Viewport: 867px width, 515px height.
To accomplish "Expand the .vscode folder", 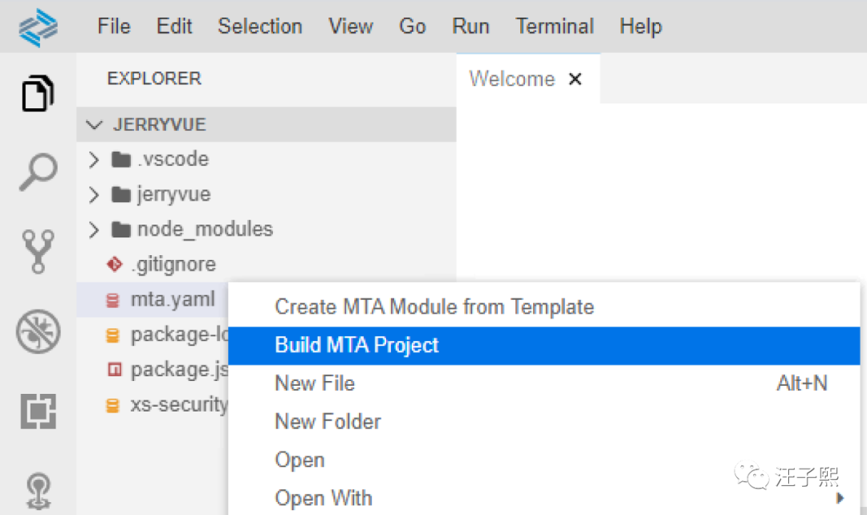I will [95, 160].
